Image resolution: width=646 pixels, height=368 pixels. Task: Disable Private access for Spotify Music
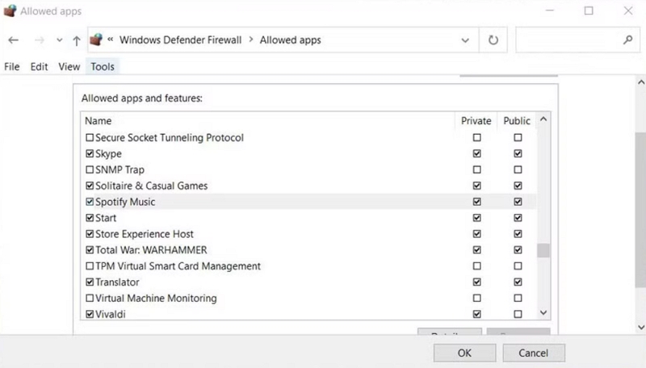pyautogui.click(x=477, y=202)
